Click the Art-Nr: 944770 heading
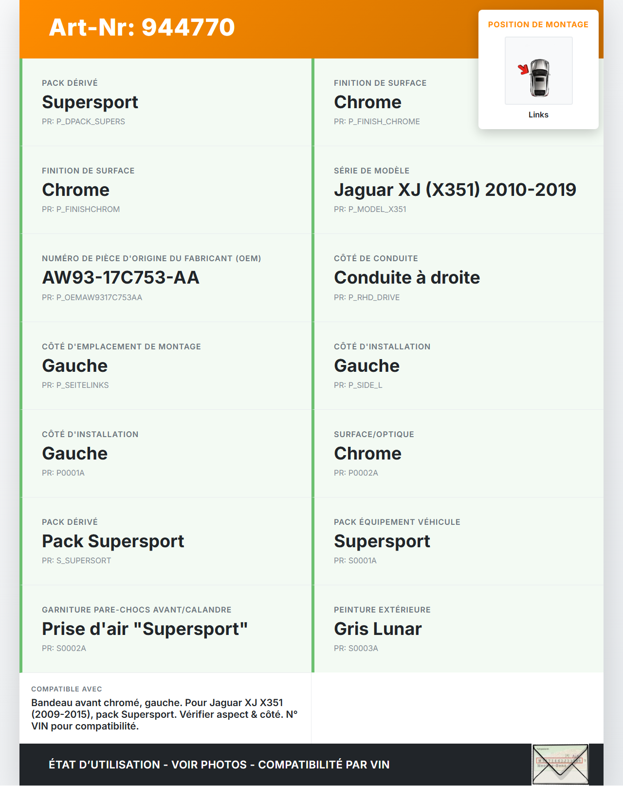Image resolution: width=623 pixels, height=786 pixels. [x=142, y=27]
